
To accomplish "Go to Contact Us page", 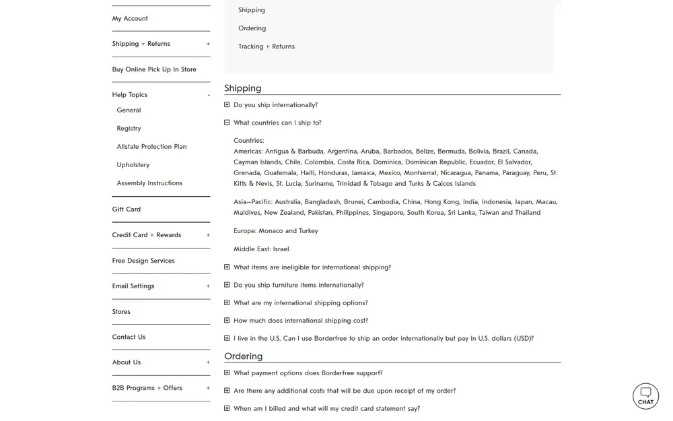I will pos(129,337).
